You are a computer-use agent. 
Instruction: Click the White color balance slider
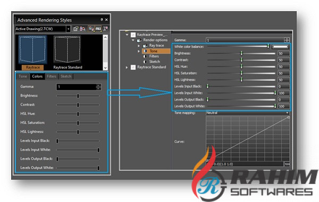pyautogui.click(x=238, y=47)
